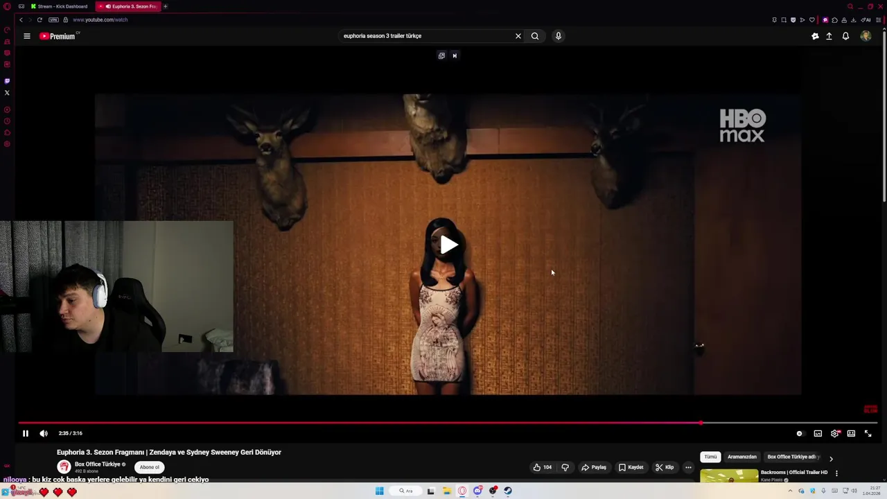Open the Opera GX menu logo
This screenshot has width=887, height=499.
pos(6,6)
